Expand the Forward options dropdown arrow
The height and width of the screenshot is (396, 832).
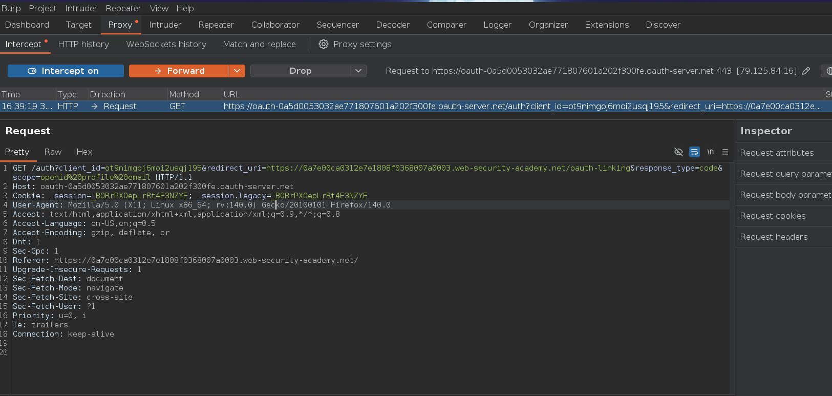(x=237, y=71)
